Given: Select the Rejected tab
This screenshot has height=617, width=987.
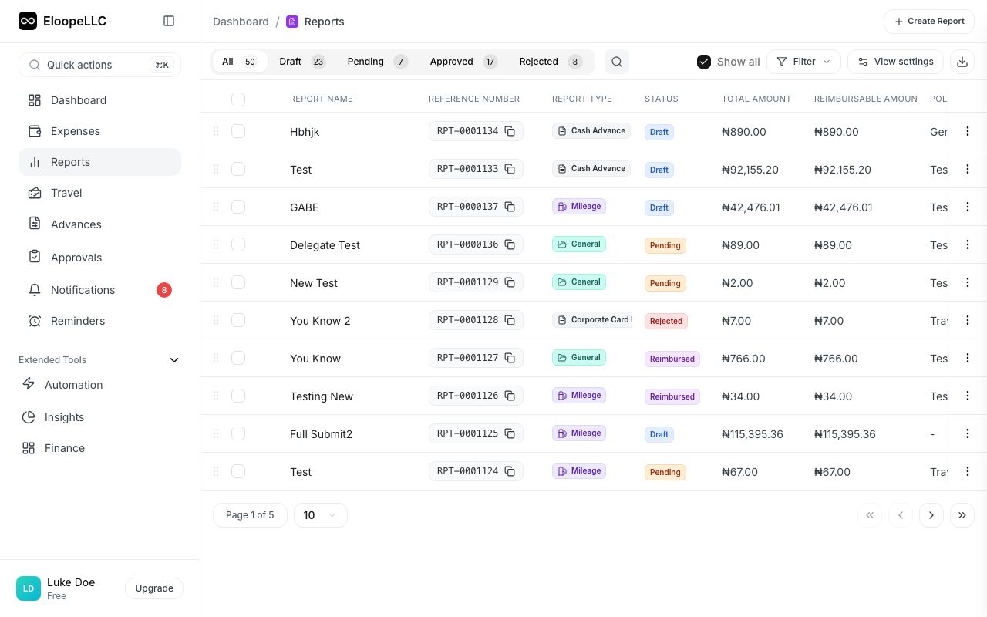Looking at the screenshot, I should [538, 61].
